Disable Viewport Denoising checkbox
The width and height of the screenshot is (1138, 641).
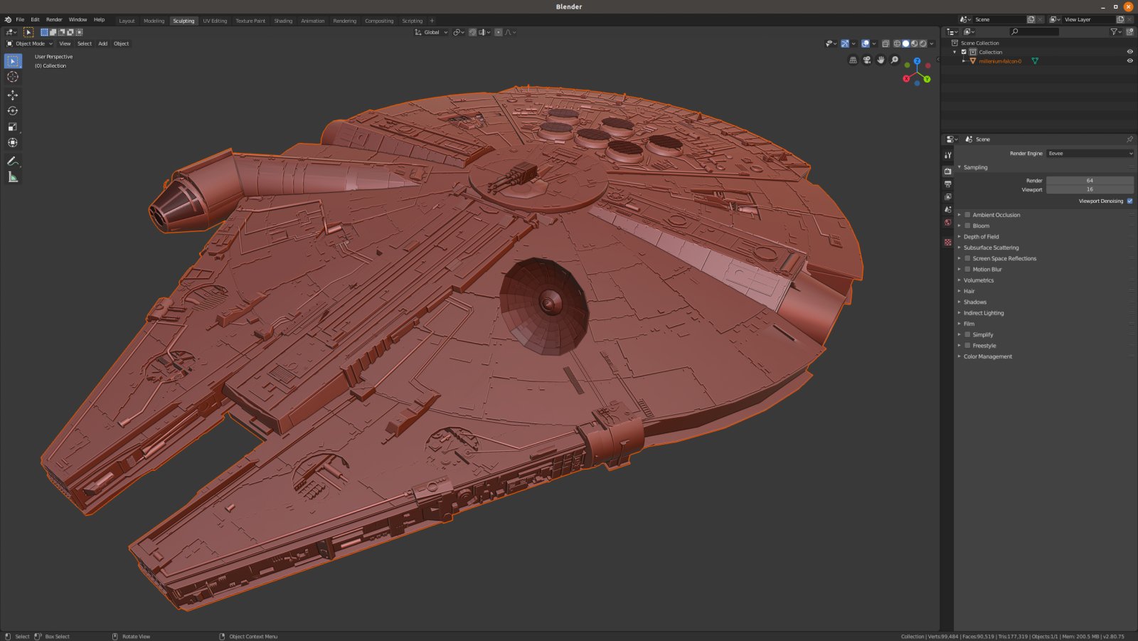(x=1129, y=201)
